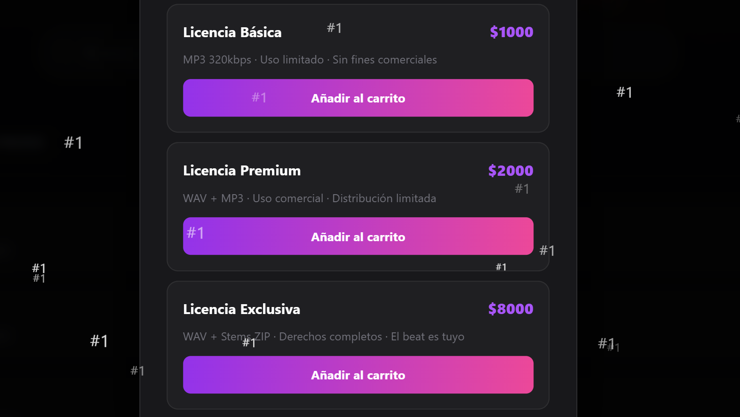Click the WAV + MP3 description text
Image resolution: width=740 pixels, height=417 pixels.
pos(213,198)
